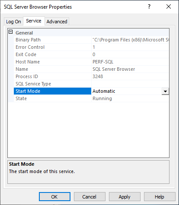The image size is (179, 205).
Task: Select the SQL Service Type property label
Action: (33, 84)
